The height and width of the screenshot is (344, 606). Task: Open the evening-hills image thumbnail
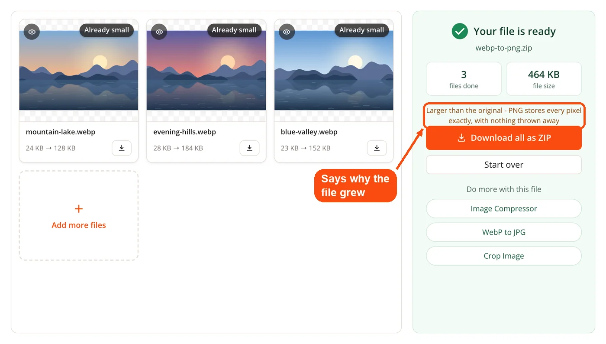tap(206, 71)
